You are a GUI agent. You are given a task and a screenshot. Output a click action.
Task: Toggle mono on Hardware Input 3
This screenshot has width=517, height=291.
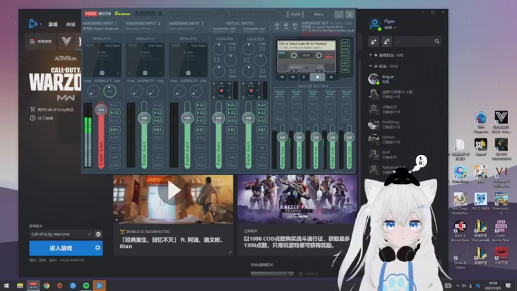pyautogui.click(x=201, y=148)
